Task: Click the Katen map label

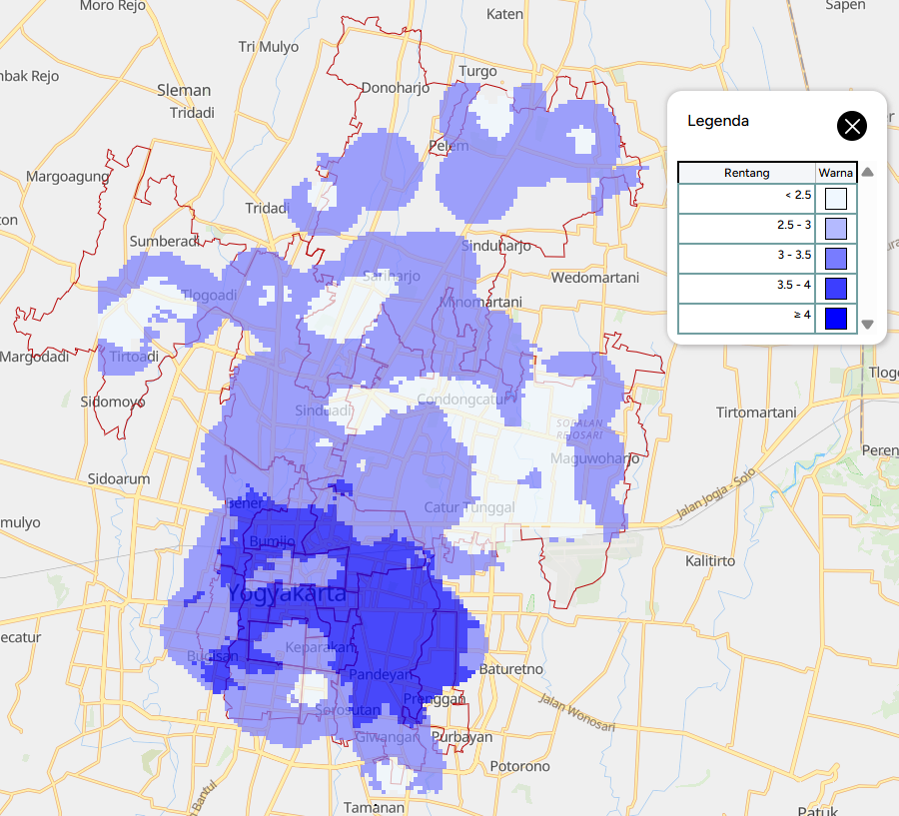Action: (x=504, y=14)
